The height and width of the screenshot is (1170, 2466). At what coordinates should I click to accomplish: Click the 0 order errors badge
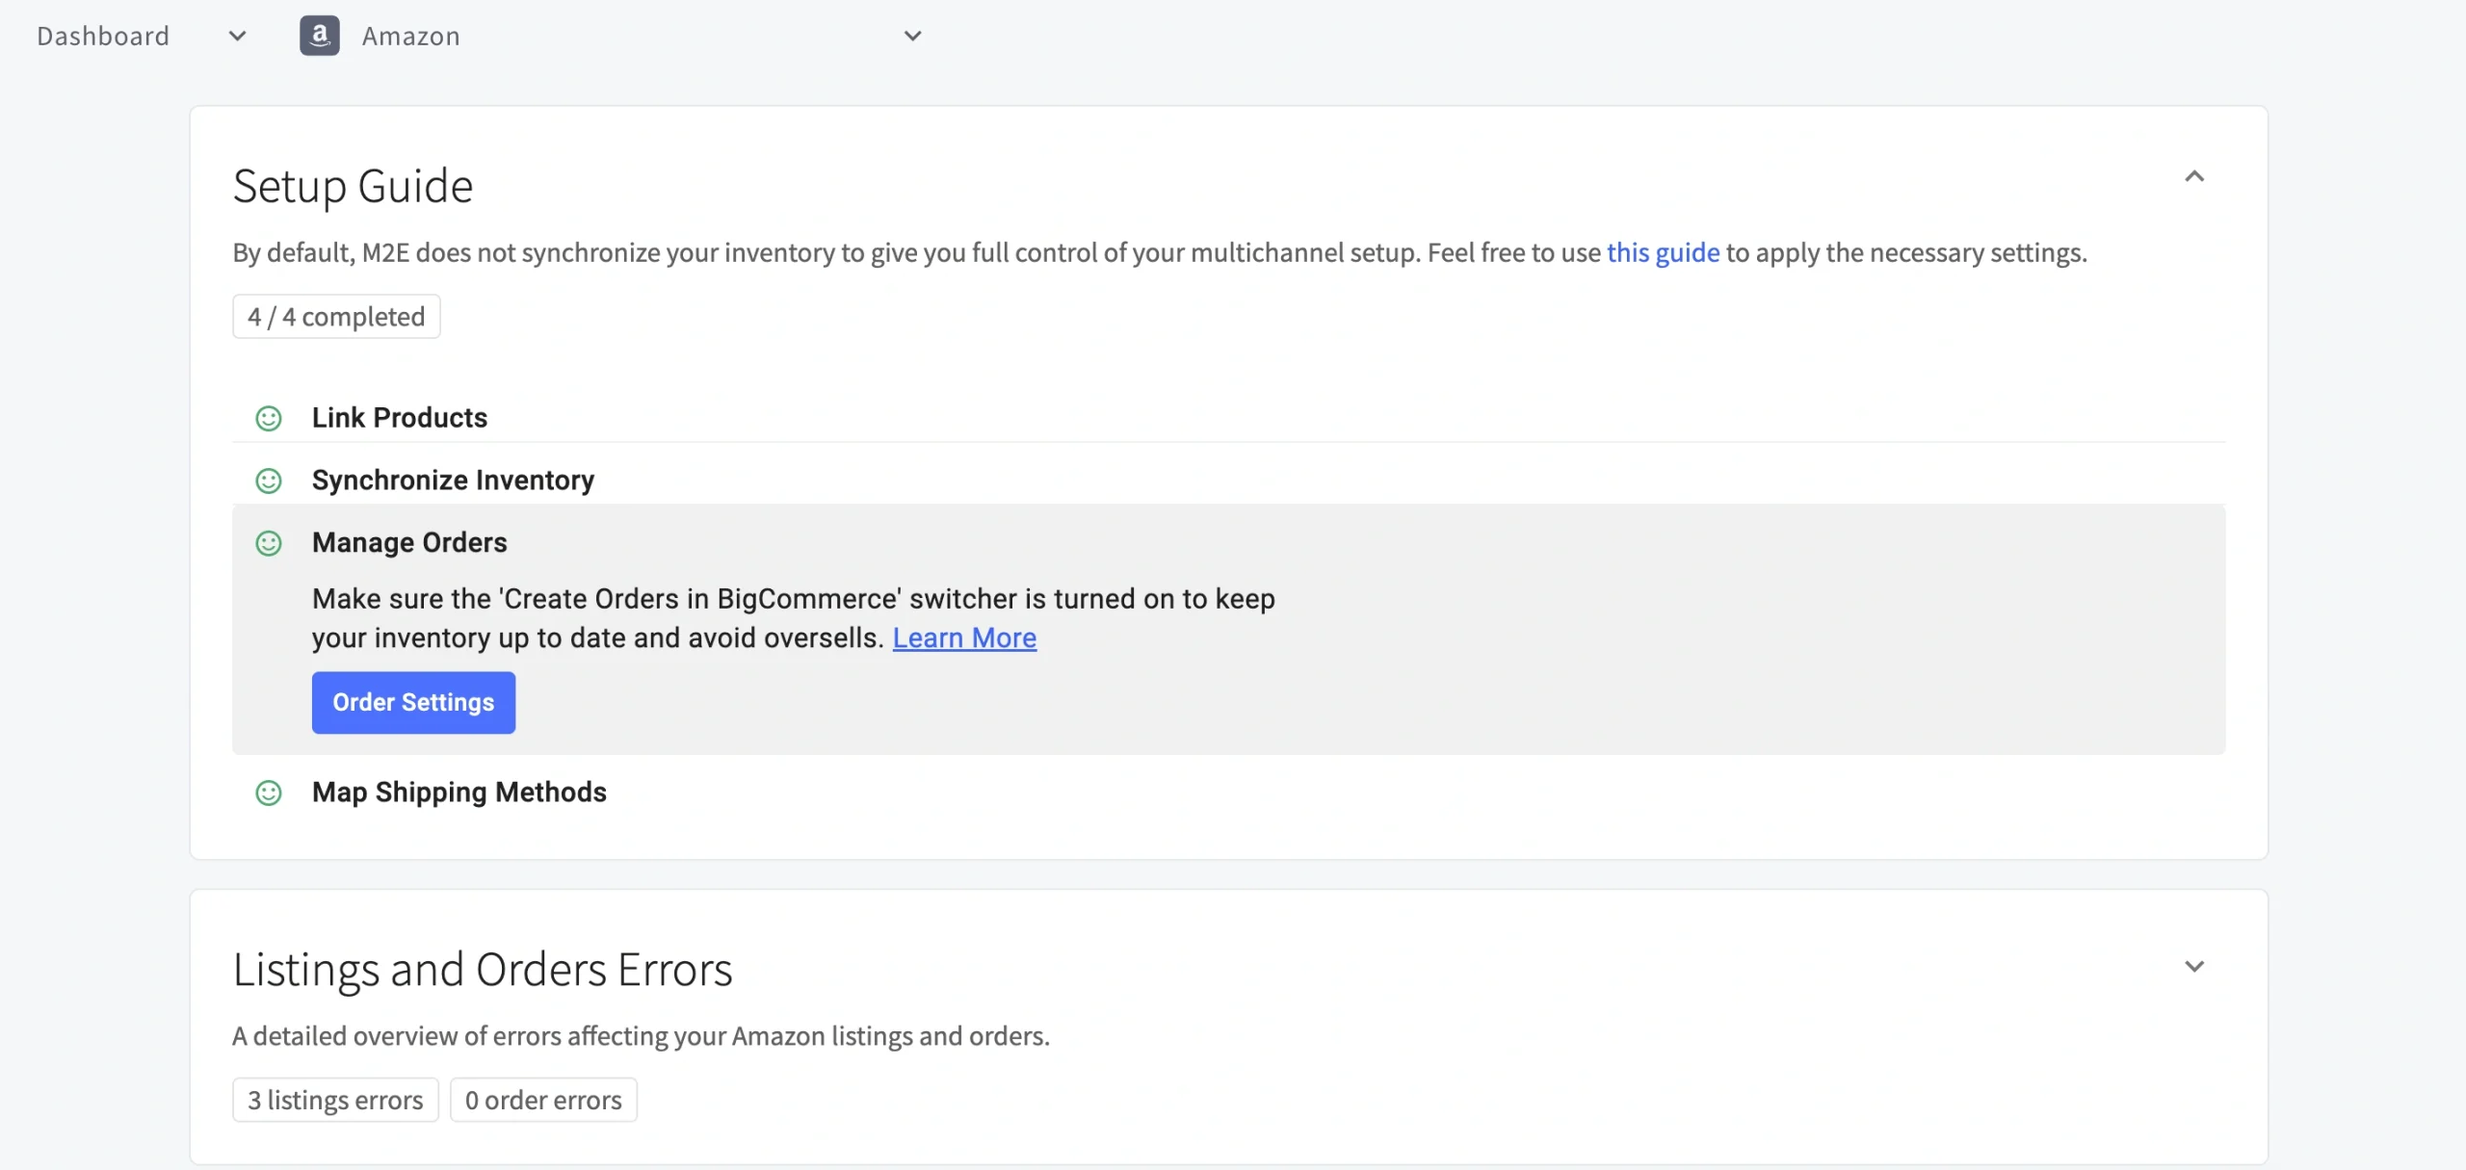(543, 1100)
